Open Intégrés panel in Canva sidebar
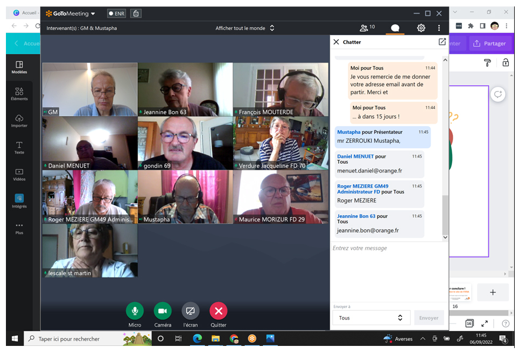Screen dimensions: 526x354 [x=19, y=201]
